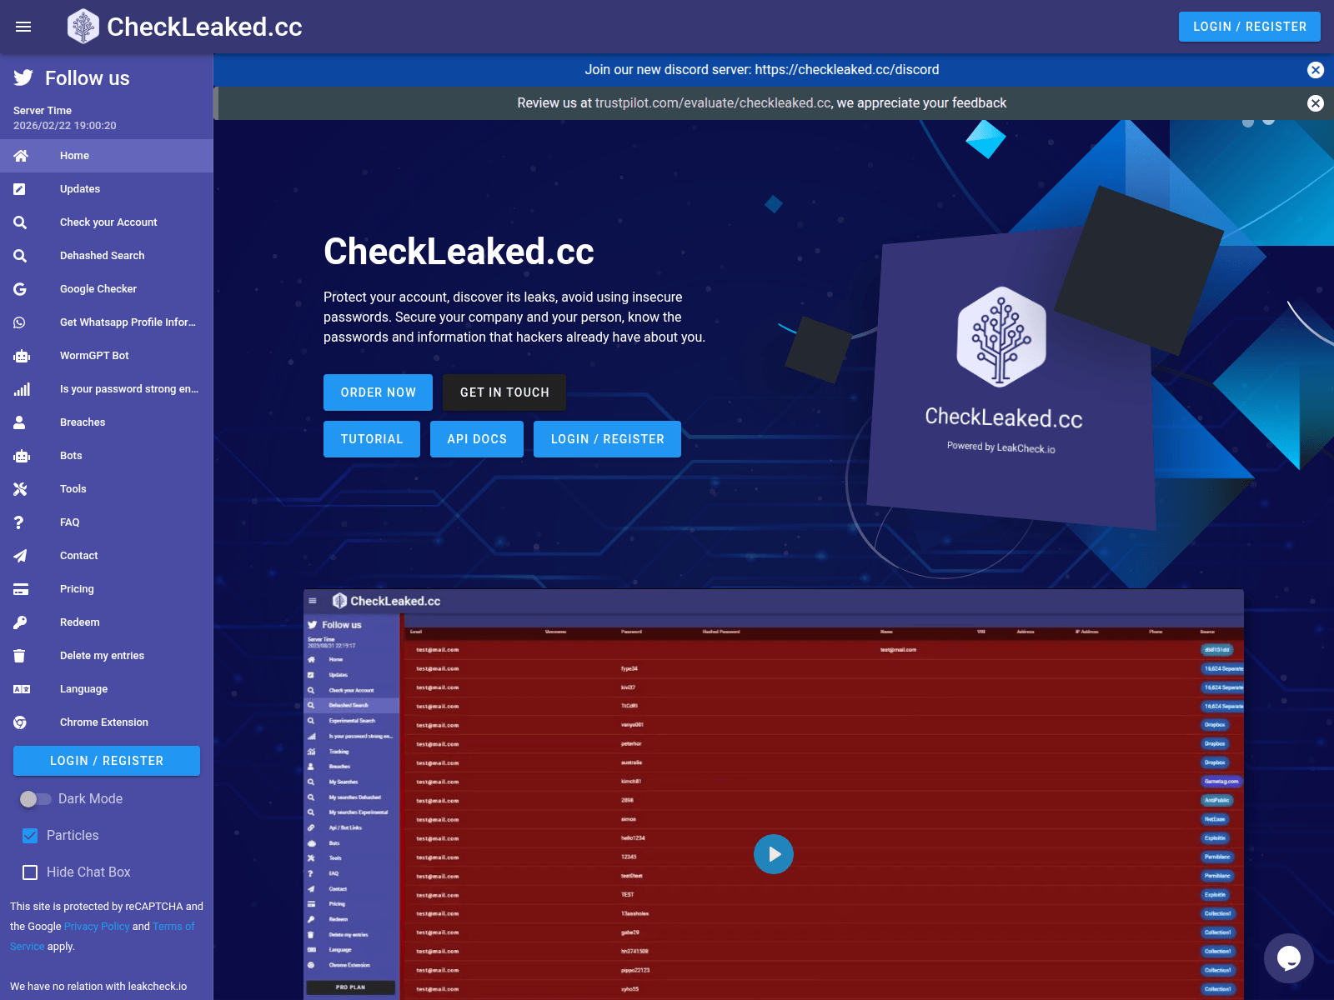Open the Breaches sidebar entry
1334x1000 pixels.
(107, 422)
